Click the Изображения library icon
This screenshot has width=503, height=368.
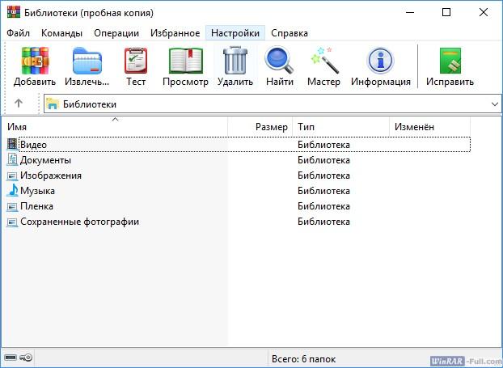12,176
